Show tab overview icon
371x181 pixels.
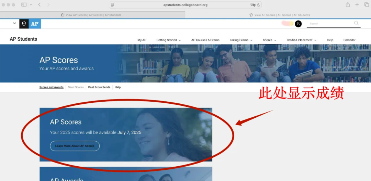point(367,5)
